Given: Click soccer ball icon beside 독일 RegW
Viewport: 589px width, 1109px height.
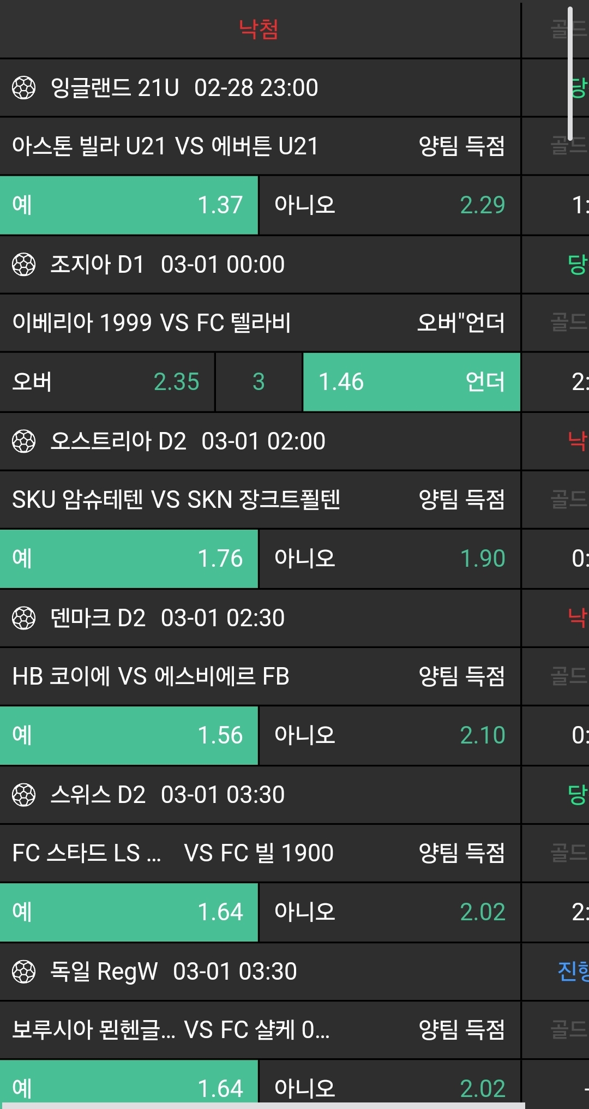Looking at the screenshot, I should pyautogui.click(x=23, y=972).
